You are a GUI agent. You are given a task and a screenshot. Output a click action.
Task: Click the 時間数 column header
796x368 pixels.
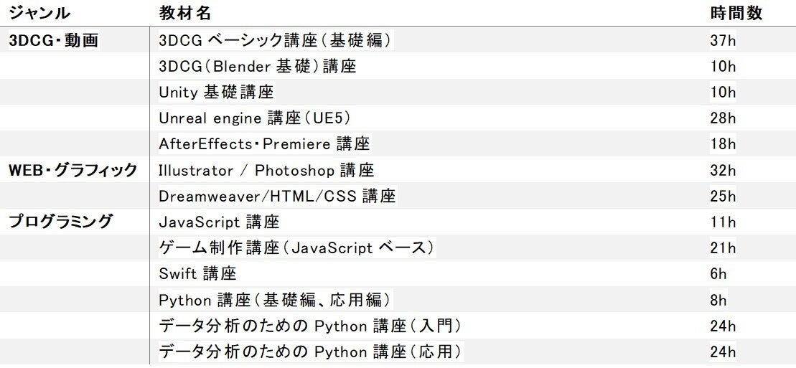[736, 14]
